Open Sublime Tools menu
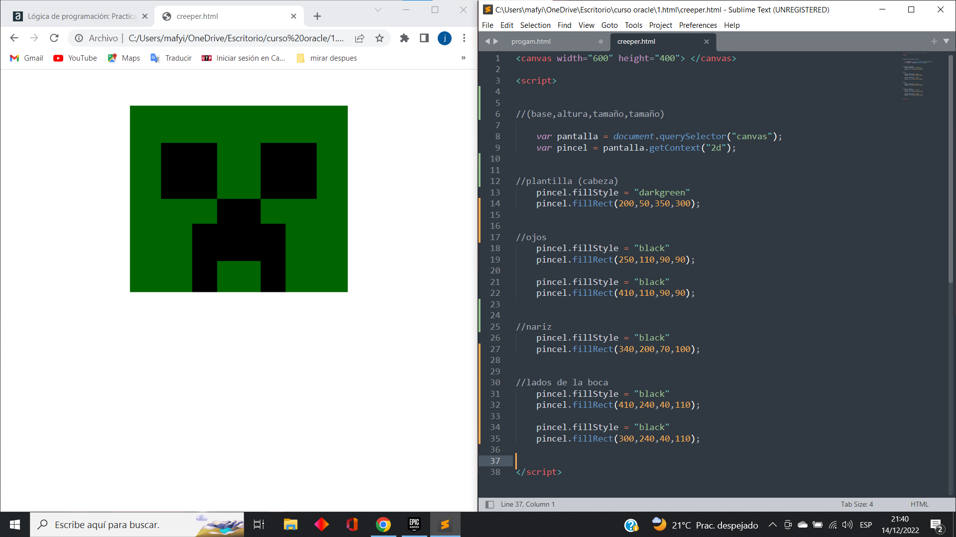The width and height of the screenshot is (956, 537). pyautogui.click(x=633, y=25)
